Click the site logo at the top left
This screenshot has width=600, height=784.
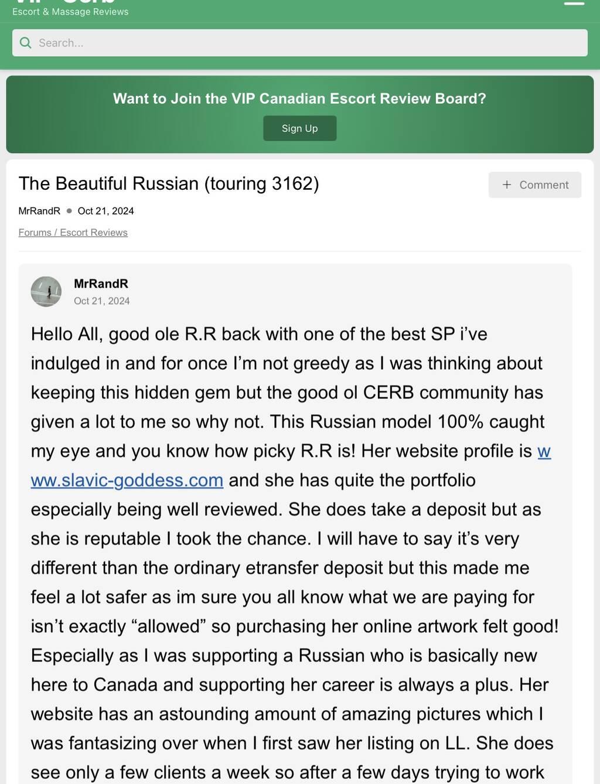click(64, 2)
